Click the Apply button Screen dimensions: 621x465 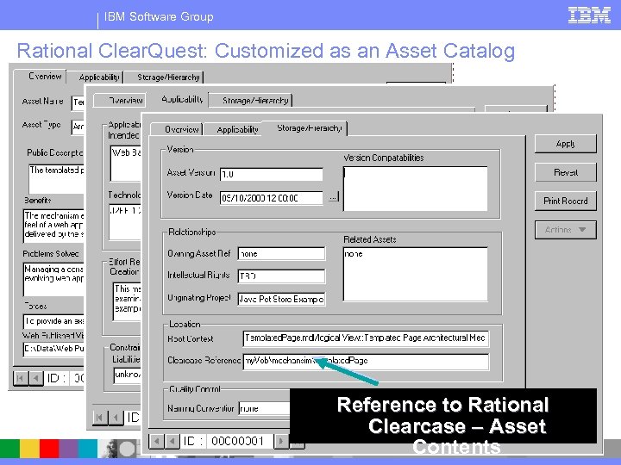coord(565,144)
